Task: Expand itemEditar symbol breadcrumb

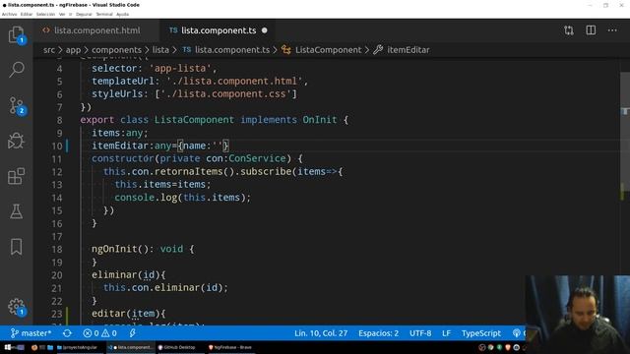Action: click(402, 50)
